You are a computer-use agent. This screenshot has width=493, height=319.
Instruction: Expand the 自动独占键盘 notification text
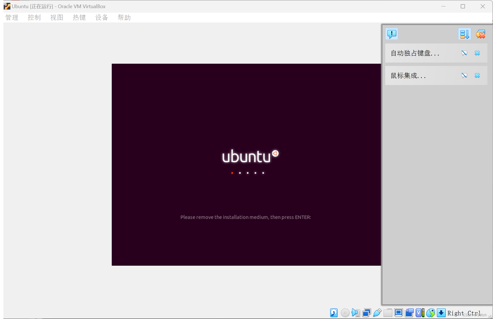415,53
